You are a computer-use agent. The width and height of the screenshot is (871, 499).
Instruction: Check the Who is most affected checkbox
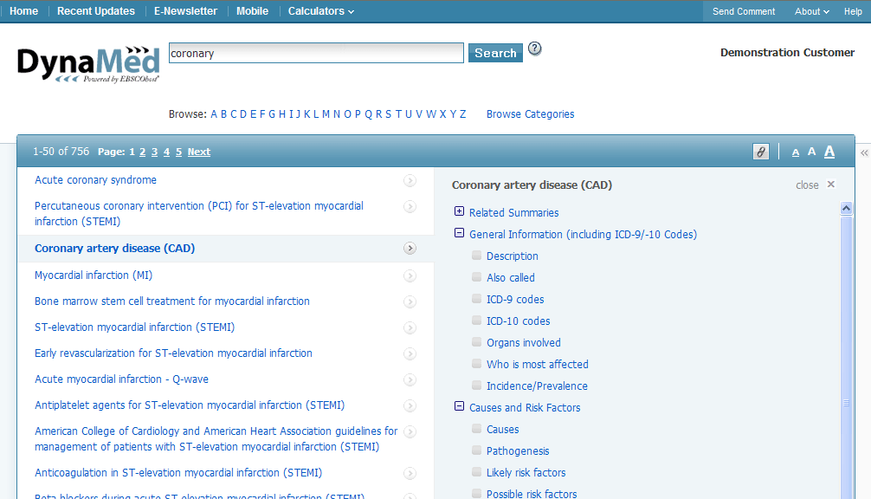pos(476,363)
